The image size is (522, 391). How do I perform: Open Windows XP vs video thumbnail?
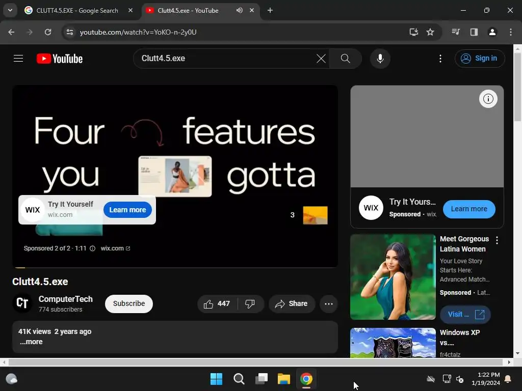coord(393,343)
